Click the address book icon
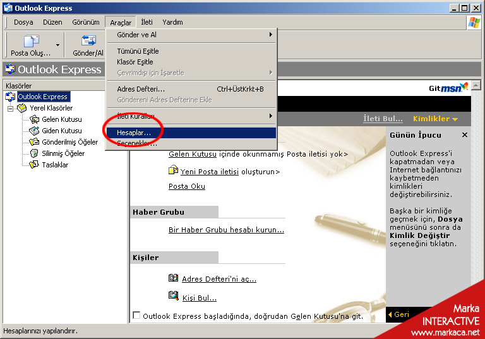This screenshot has width=485, height=339. click(173, 278)
